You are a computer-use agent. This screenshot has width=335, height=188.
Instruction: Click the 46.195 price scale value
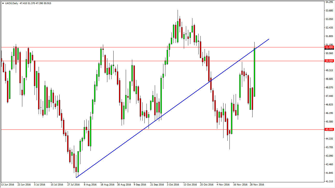click(329, 113)
